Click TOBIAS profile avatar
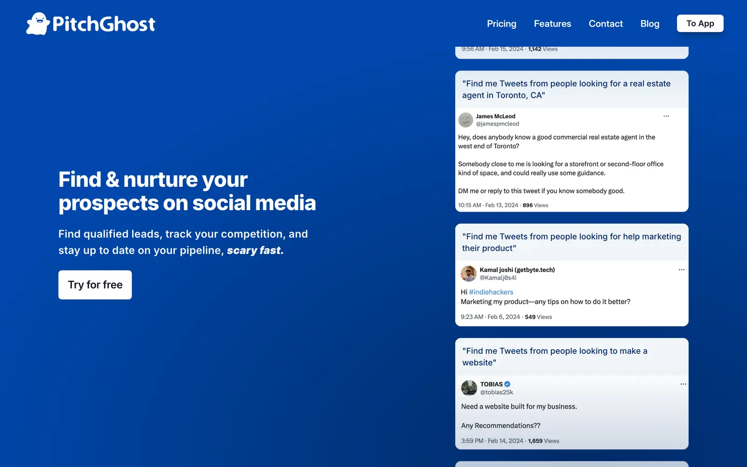 click(469, 388)
